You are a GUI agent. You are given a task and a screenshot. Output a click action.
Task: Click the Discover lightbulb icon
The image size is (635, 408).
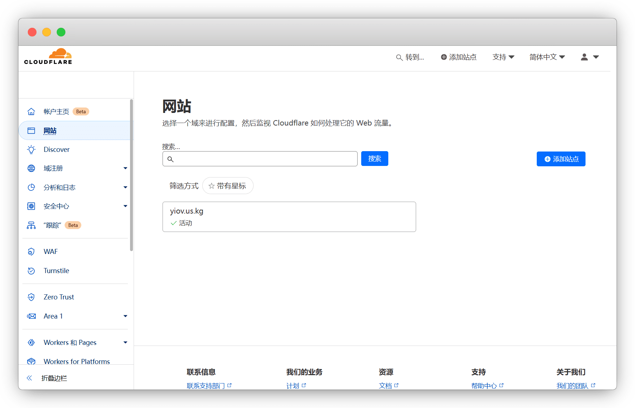(31, 150)
